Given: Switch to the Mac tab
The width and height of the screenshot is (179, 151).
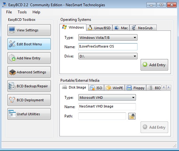Looking at the screenshot, I should click(x=121, y=28).
